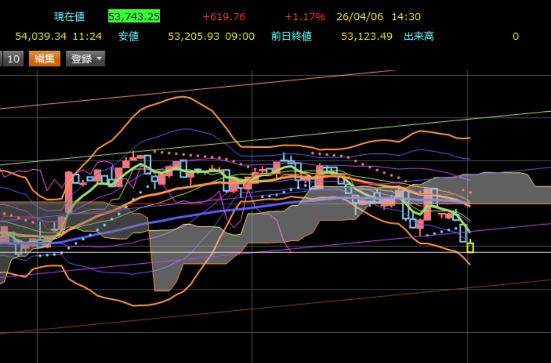Click the white horizontal price line
The width and height of the screenshot is (551, 363).
point(261,252)
